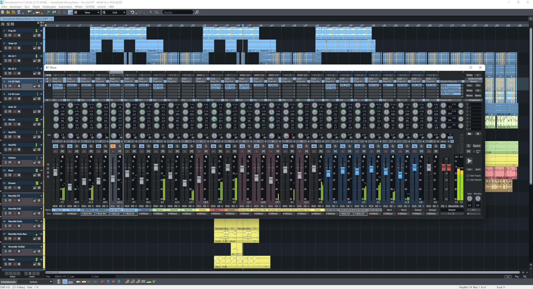The image size is (533, 289).
Task: Click the search magnifier icon next to Suche
Action: (197, 12)
